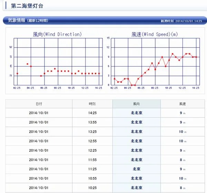Click the highest data point in wind direction chart
This screenshot has width=207, height=193.
27,64
